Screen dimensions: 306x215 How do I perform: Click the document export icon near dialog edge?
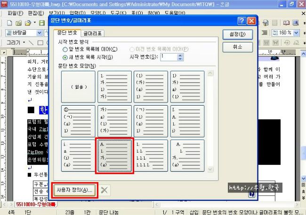pyautogui.click(x=266, y=23)
